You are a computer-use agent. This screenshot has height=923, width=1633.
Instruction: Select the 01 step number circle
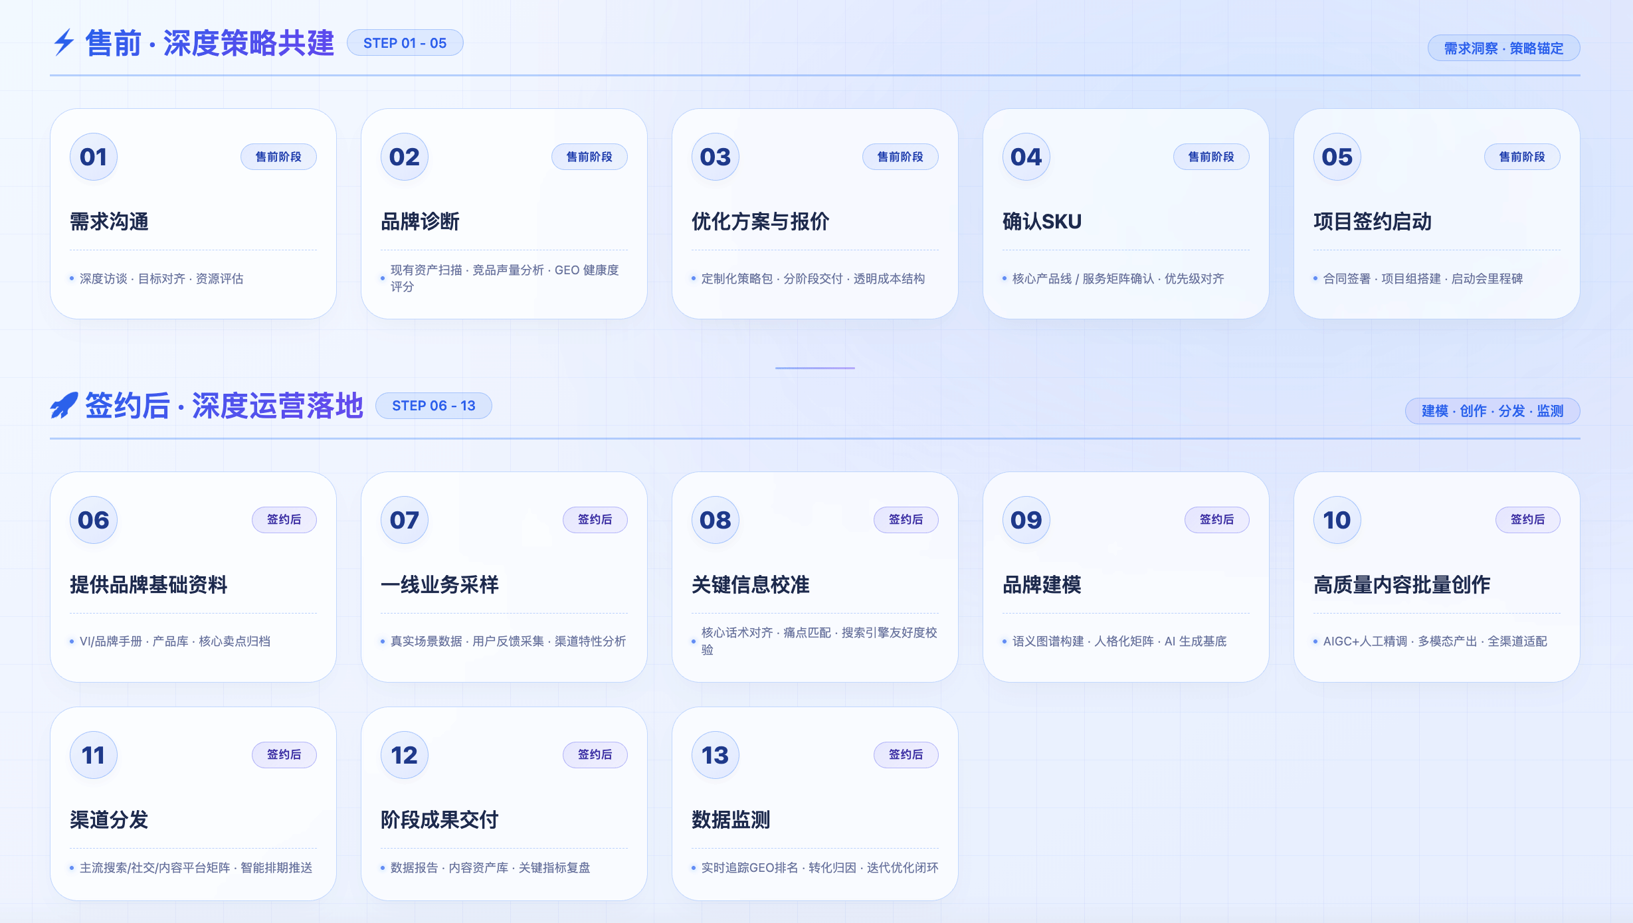(93, 157)
